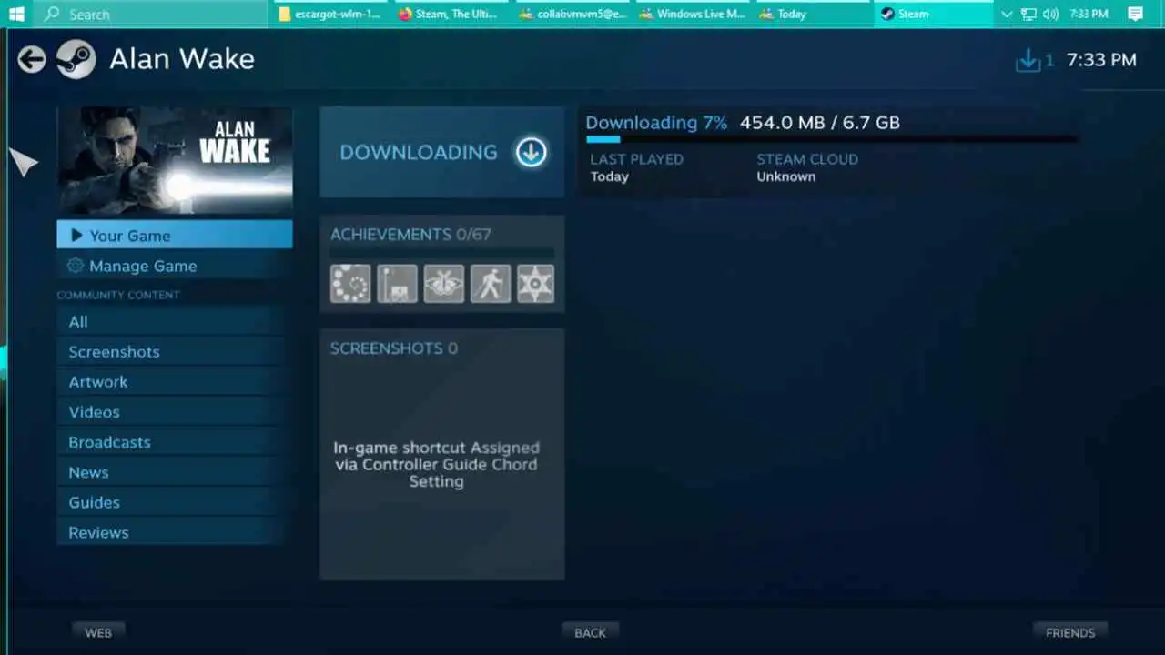1165x655 pixels.
Task: Open Broadcasts community content
Action: (x=172, y=441)
